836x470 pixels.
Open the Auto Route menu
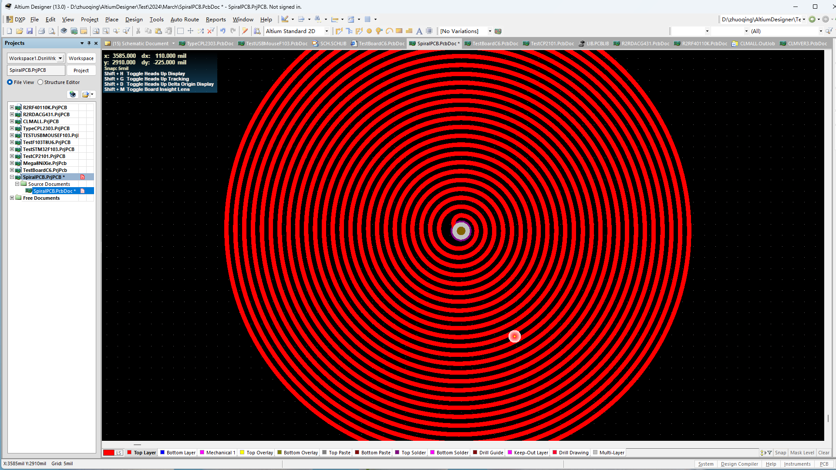pos(184,20)
